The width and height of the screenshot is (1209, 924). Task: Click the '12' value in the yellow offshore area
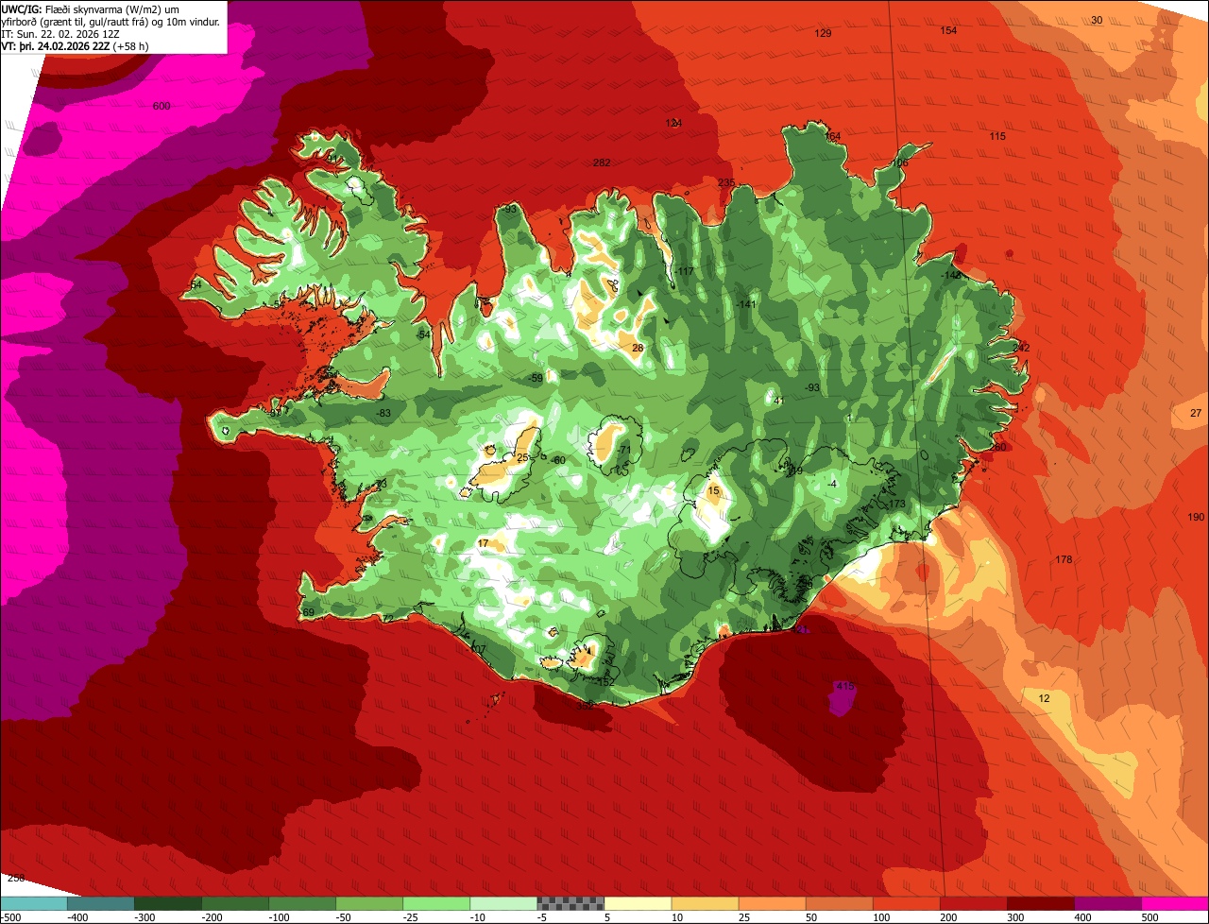point(1044,698)
